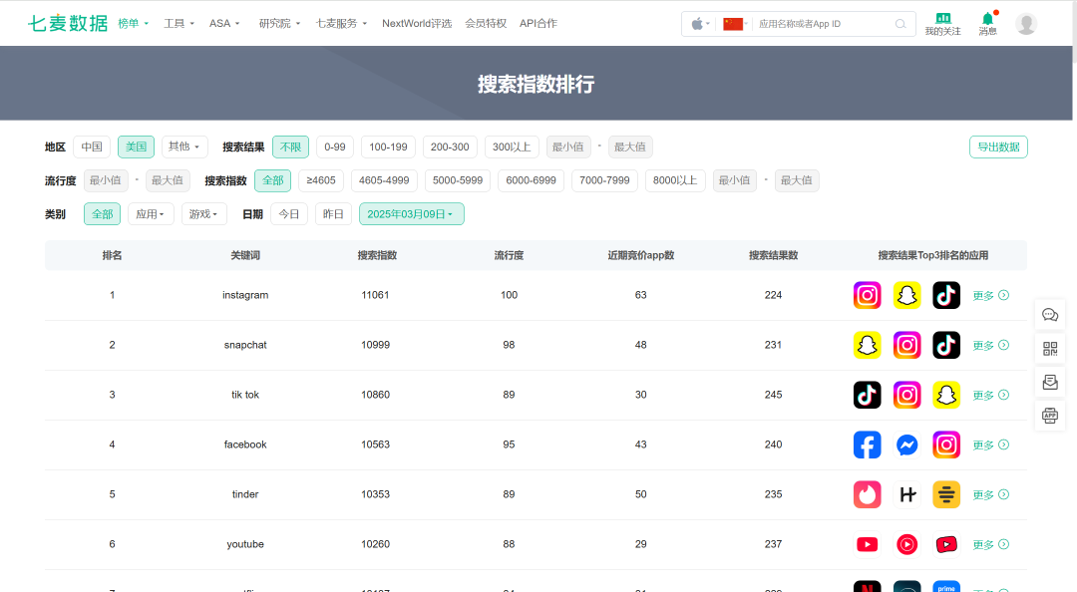Filter search index by 8000以上
The height and width of the screenshot is (592, 1077).
(675, 180)
